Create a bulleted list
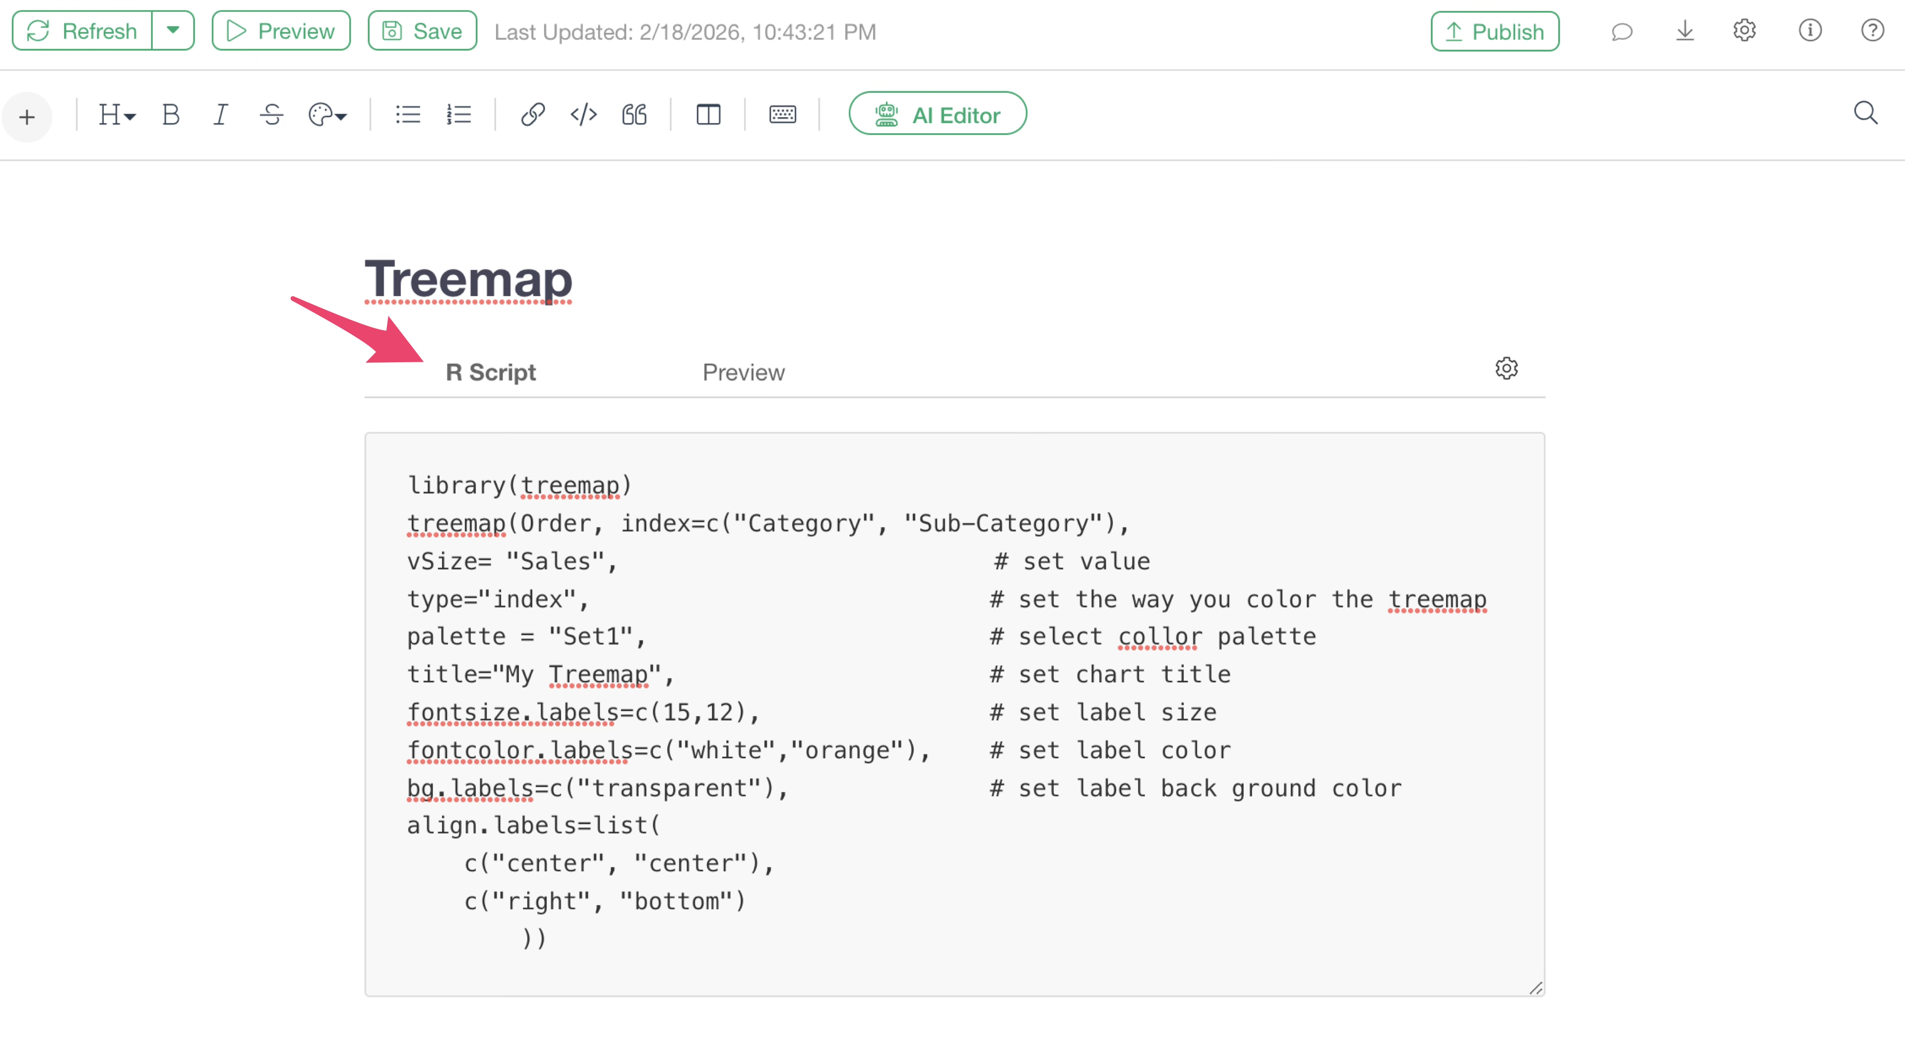 (407, 115)
